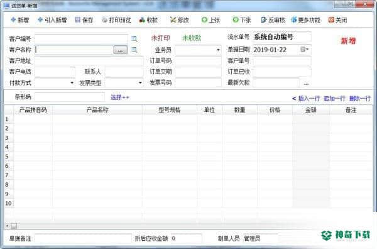Select row 1 header in grid
Viewport: 377px width, 249px height.
click(9, 119)
